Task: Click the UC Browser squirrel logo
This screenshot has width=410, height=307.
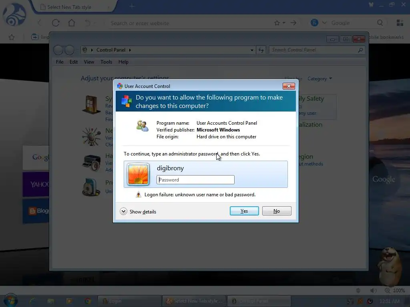Action: 14,14
